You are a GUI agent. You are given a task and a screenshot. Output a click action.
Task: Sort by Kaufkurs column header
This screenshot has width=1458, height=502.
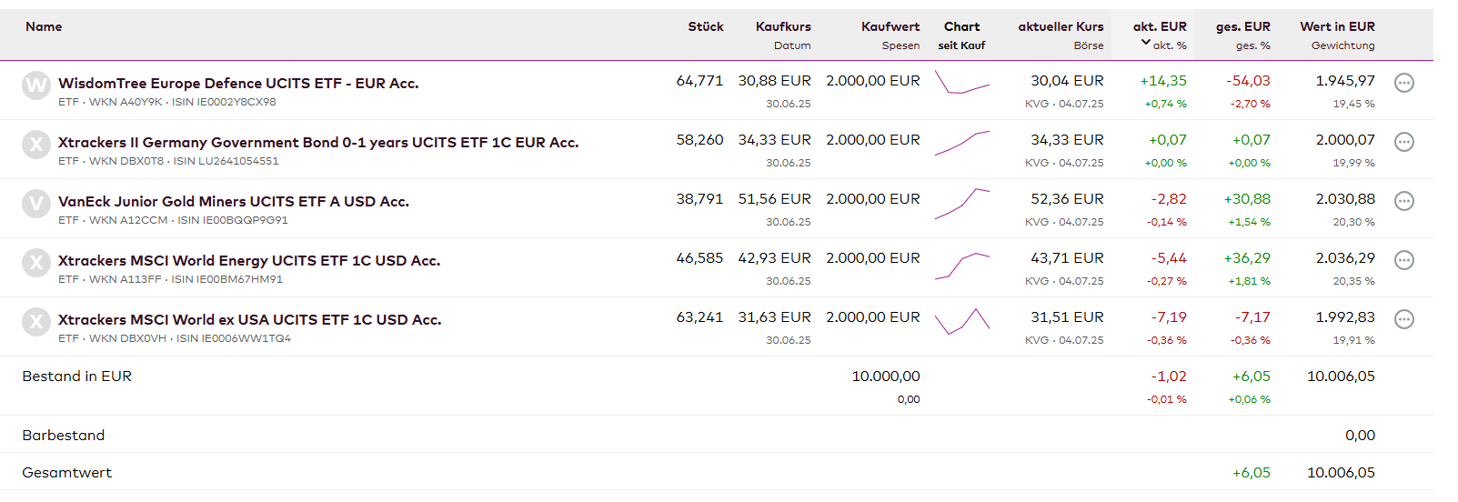783,26
